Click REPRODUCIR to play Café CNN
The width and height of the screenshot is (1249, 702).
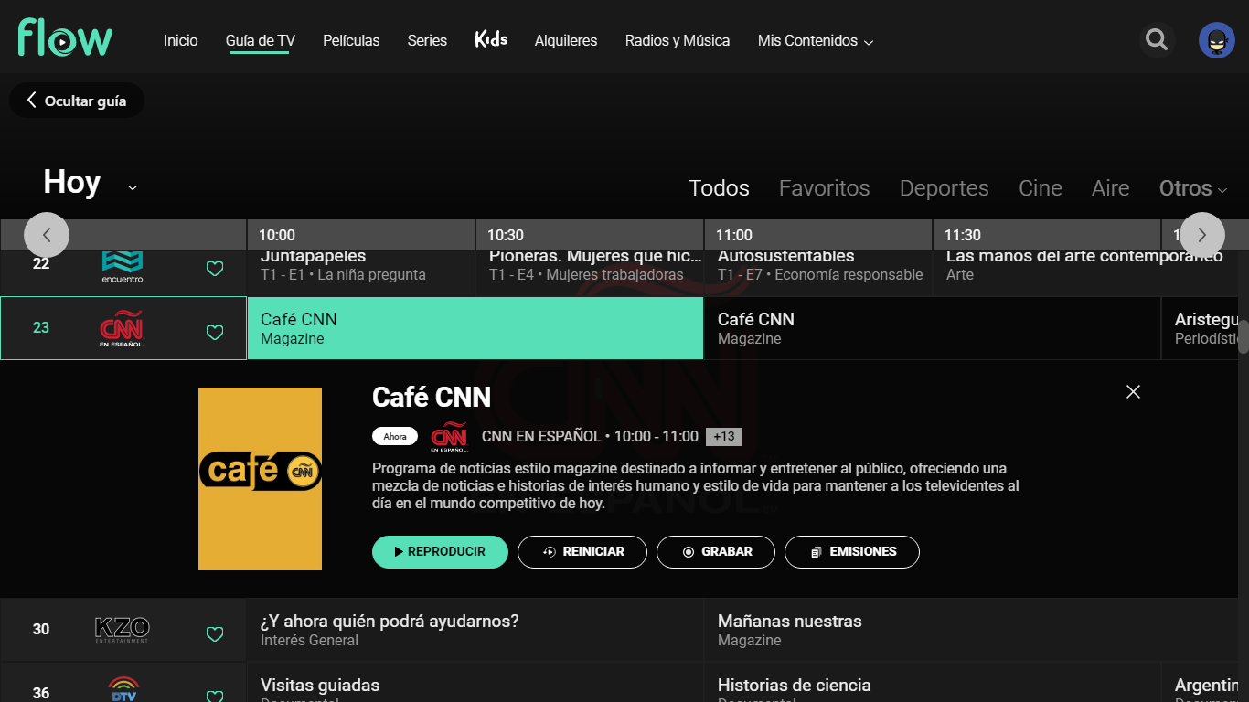[440, 552]
